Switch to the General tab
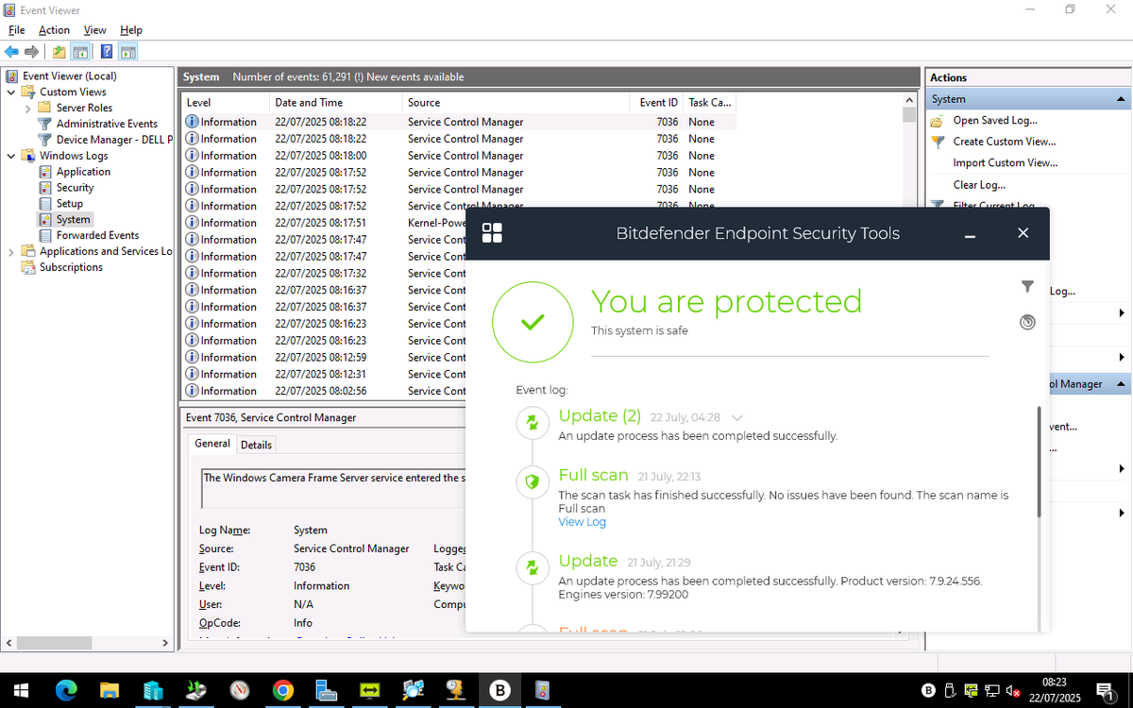 (212, 444)
